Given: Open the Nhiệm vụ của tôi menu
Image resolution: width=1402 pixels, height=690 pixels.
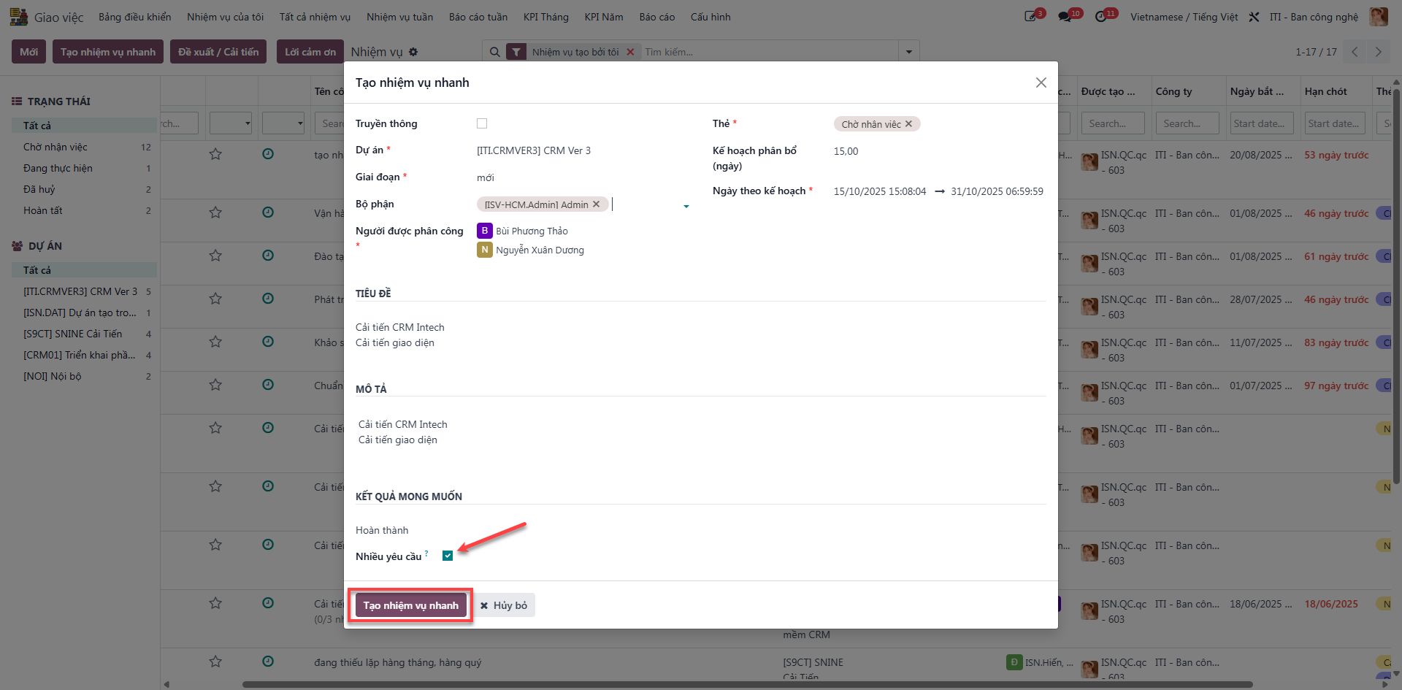Looking at the screenshot, I should pyautogui.click(x=225, y=17).
